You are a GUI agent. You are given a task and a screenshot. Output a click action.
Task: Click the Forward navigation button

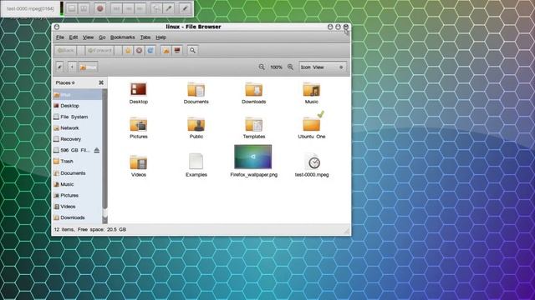click(x=99, y=50)
